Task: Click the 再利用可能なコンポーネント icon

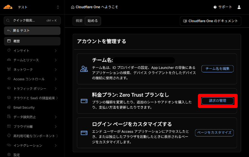Action: coord(9,136)
